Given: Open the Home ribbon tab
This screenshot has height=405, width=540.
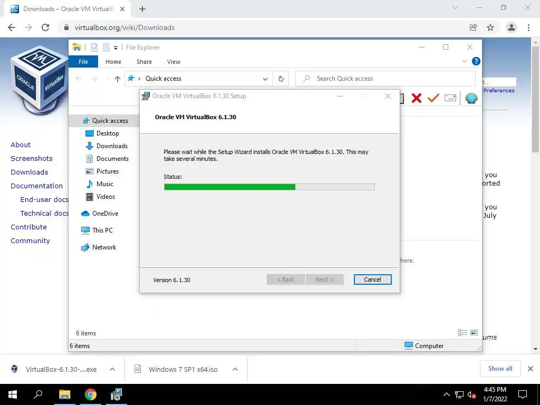Looking at the screenshot, I should (x=113, y=62).
